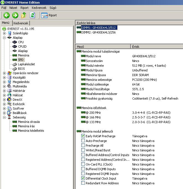
Task: Toggle Early RAS# Precharge checkbox
Action: [x=83, y=136]
